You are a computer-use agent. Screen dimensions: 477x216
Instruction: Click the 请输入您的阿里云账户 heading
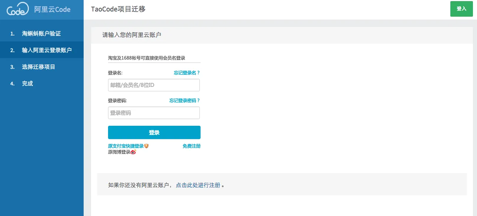tap(132, 35)
